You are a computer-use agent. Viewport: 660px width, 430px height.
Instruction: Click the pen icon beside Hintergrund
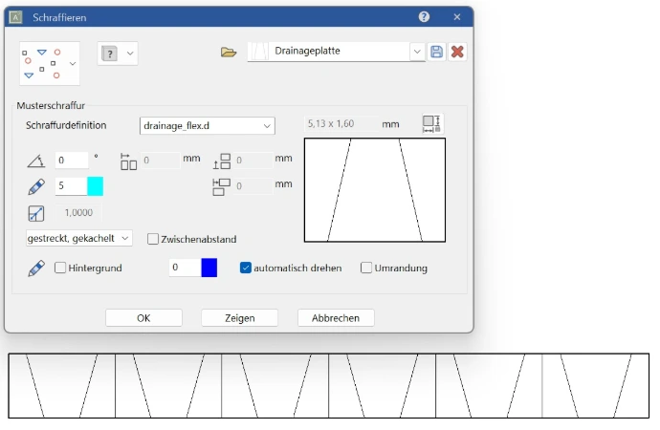37,269
